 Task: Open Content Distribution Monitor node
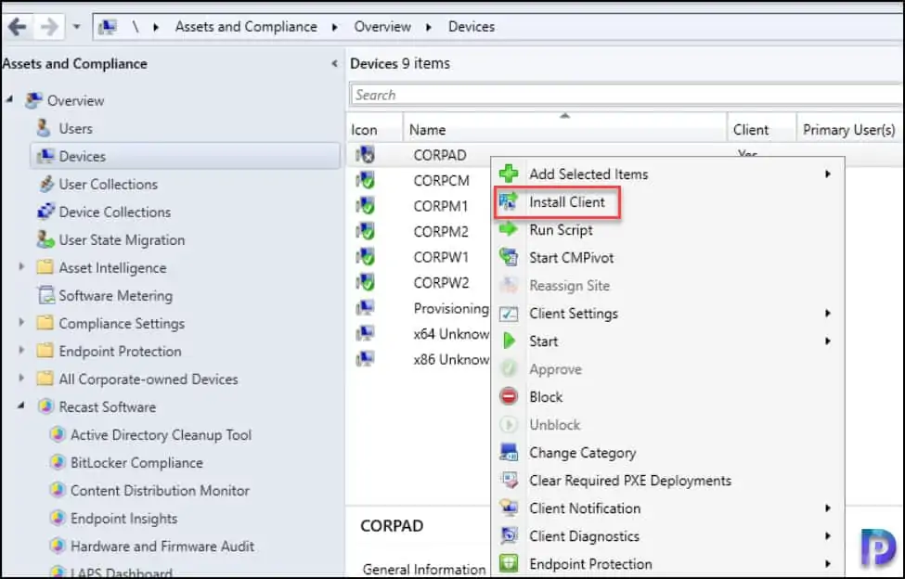pos(160,491)
